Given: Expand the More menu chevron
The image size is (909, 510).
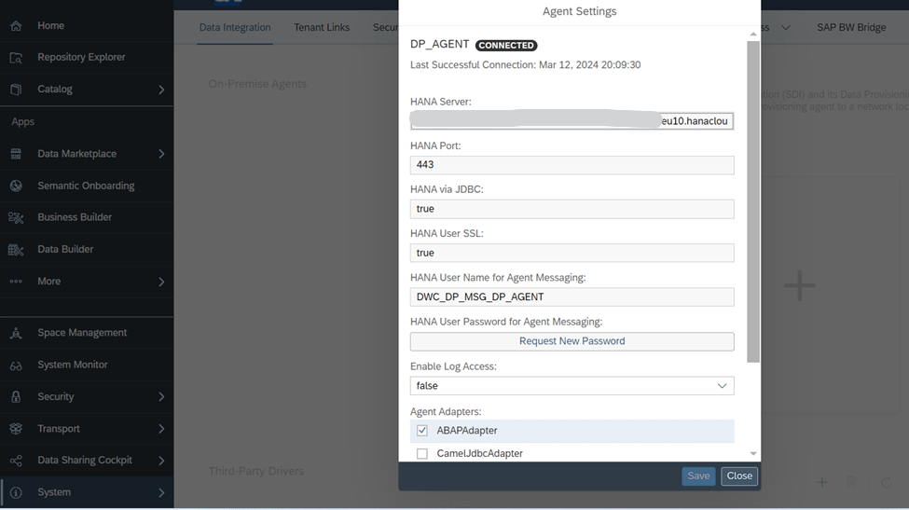Looking at the screenshot, I should click(x=161, y=282).
